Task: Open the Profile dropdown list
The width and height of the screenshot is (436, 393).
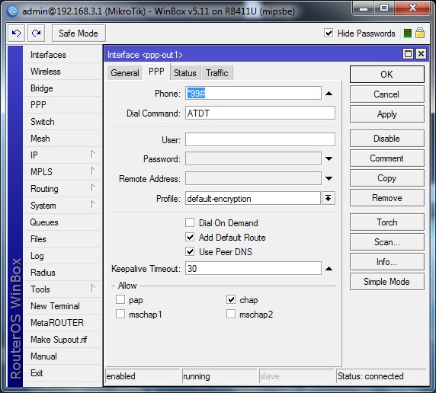Action: (x=329, y=198)
